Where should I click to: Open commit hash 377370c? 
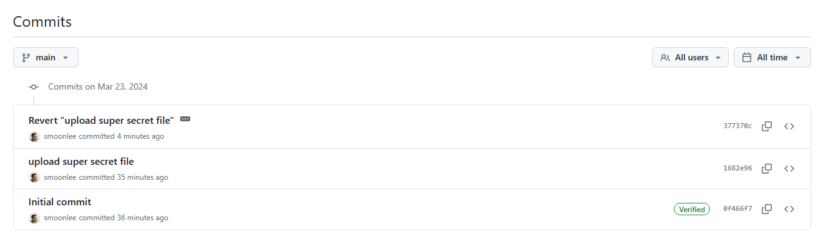(737, 126)
